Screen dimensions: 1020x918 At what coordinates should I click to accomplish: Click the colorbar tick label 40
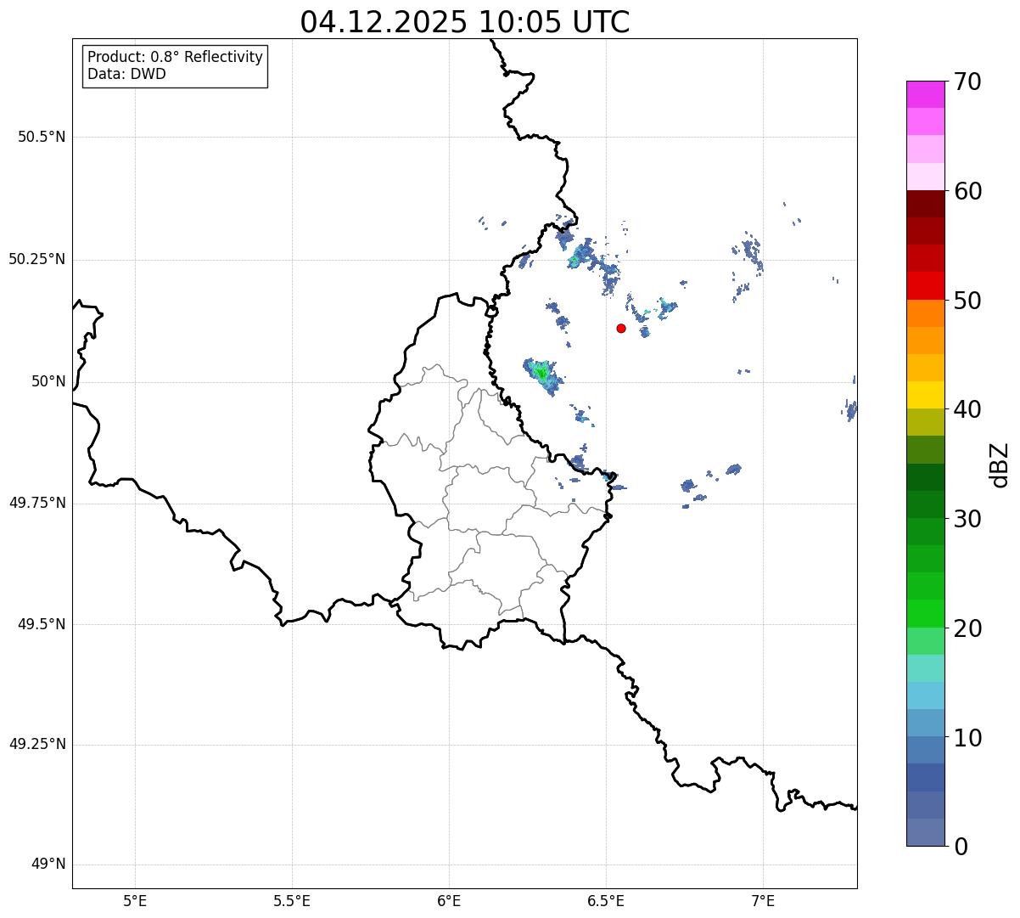coord(967,410)
